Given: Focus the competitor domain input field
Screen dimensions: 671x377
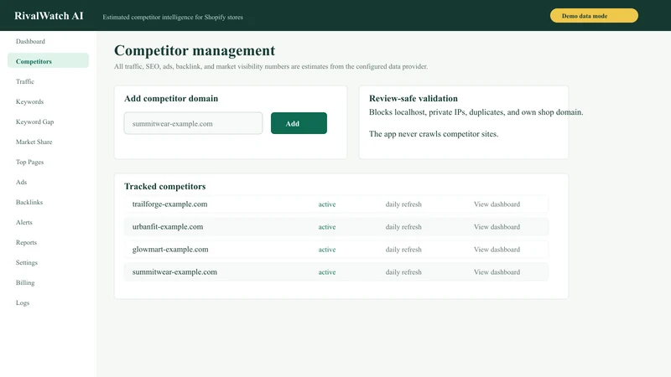Looking at the screenshot, I should [193, 123].
